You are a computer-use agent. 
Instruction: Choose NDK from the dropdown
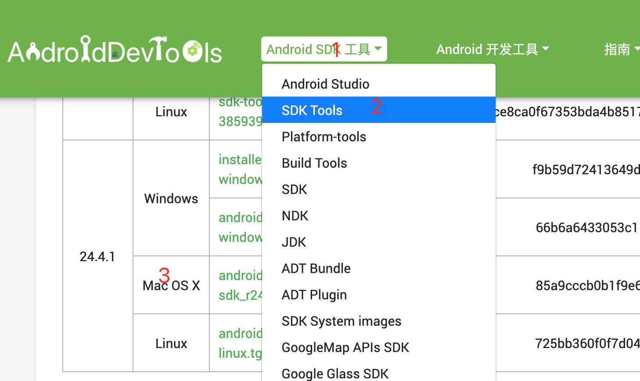coord(379,216)
